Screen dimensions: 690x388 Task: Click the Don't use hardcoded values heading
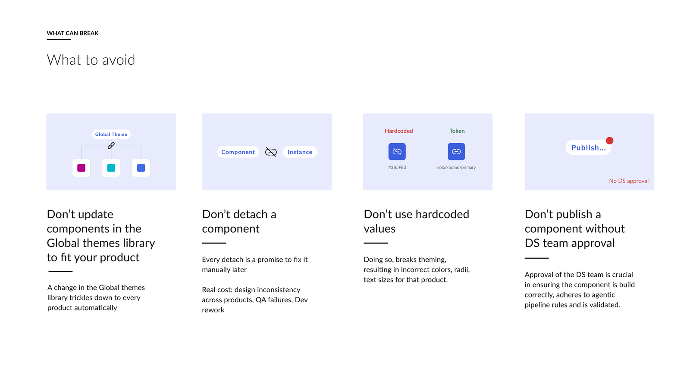[416, 221]
